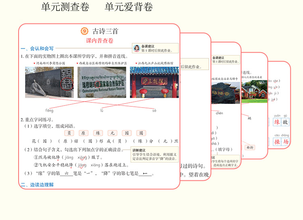The width and height of the screenshot is (303, 220).
Task: Click the 讲解建议 tip box
Action: point(155,154)
